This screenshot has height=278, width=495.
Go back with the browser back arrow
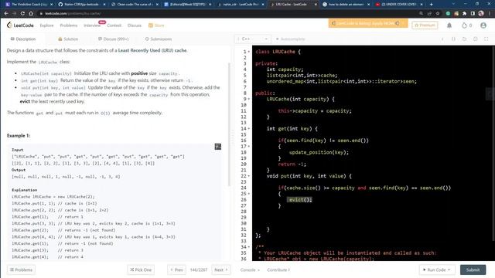[x=6, y=14]
